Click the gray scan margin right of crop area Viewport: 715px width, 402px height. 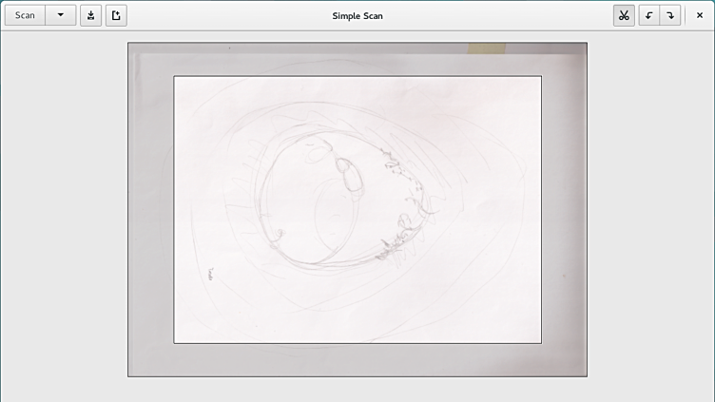coord(564,209)
